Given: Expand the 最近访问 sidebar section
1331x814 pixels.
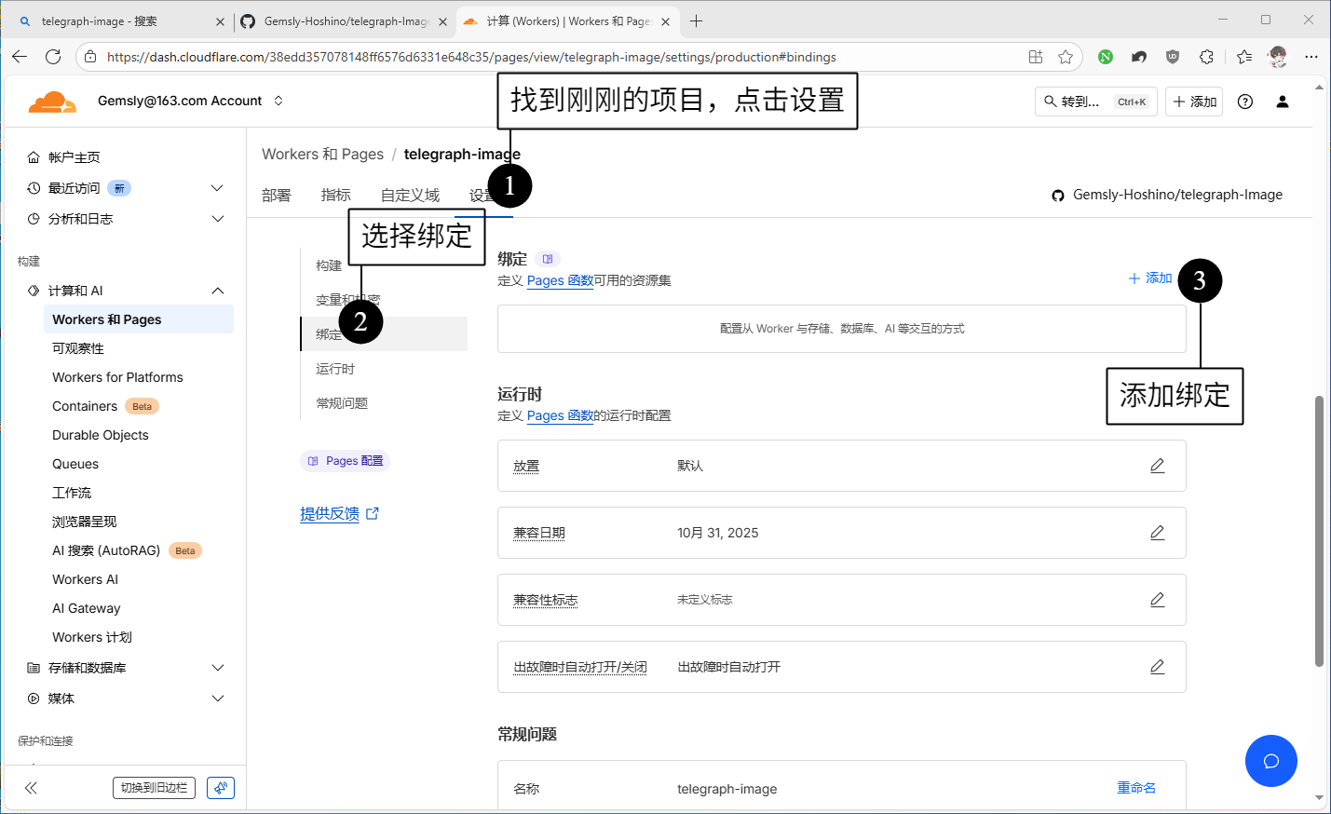Looking at the screenshot, I should pos(217,188).
